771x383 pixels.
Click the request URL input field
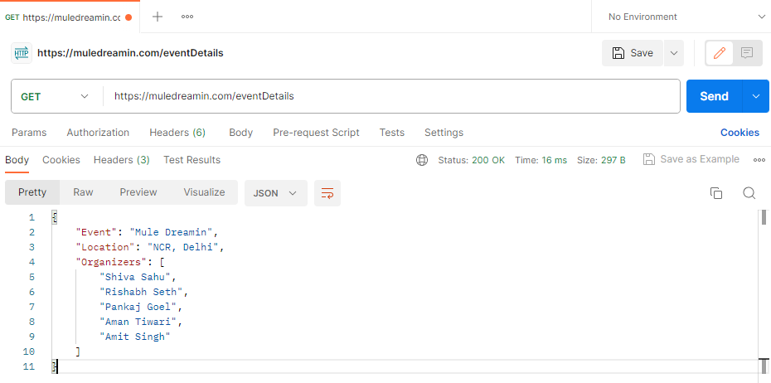pos(390,96)
